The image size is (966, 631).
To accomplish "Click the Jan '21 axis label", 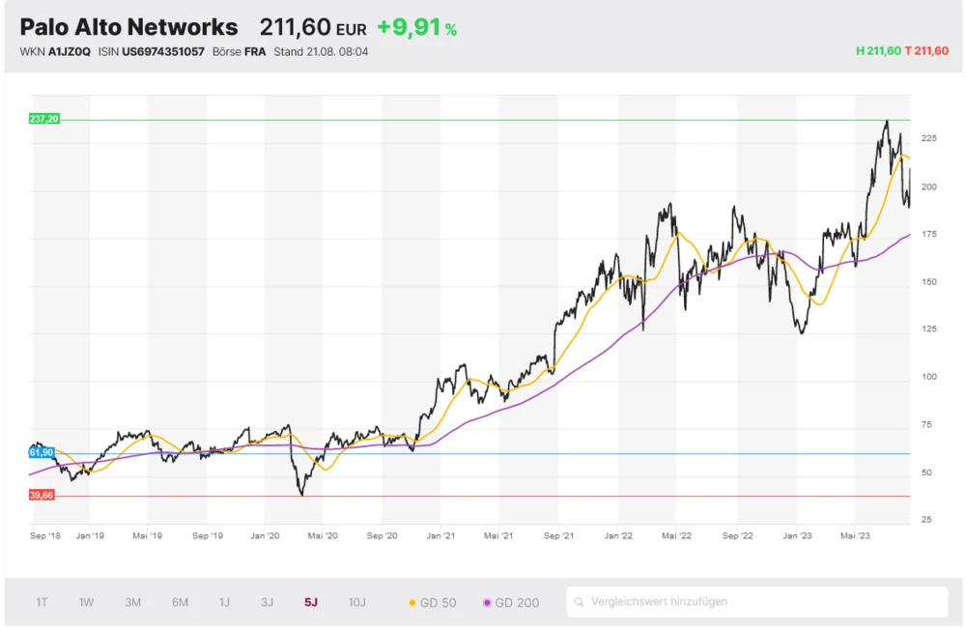I will pos(440,535).
